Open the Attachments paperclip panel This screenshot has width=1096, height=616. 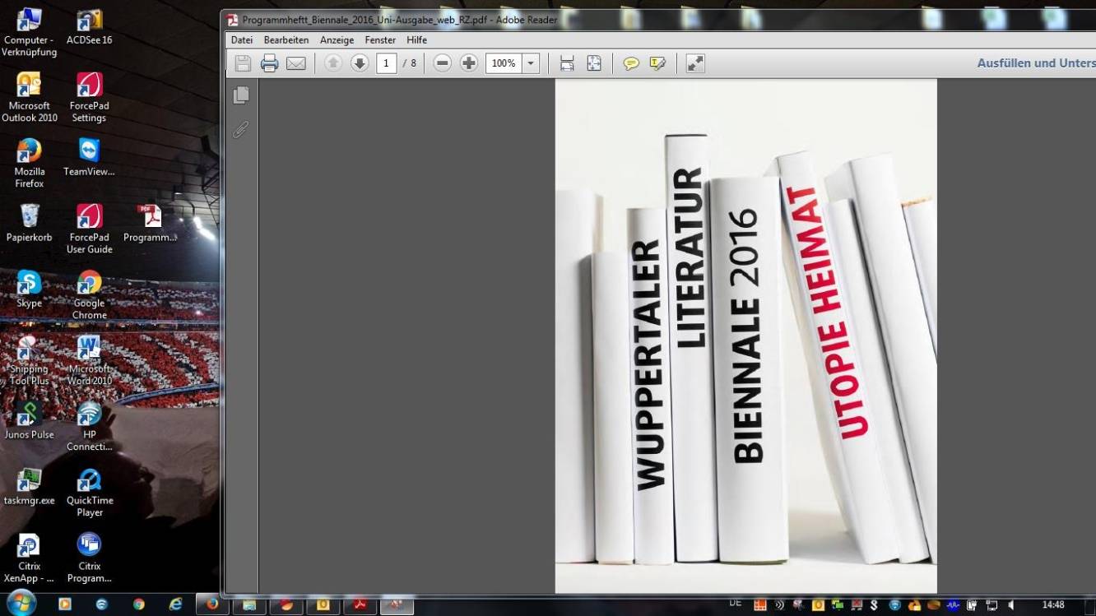[240, 129]
